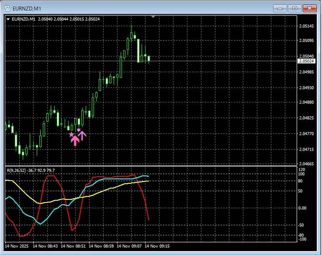Minimize the EURNZD,M1 chart window
Image resolution: width=322 pixels, height=255 pixels.
coord(280,8)
